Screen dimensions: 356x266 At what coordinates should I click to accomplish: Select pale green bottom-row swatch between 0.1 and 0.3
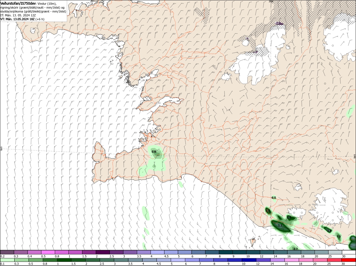7,260
